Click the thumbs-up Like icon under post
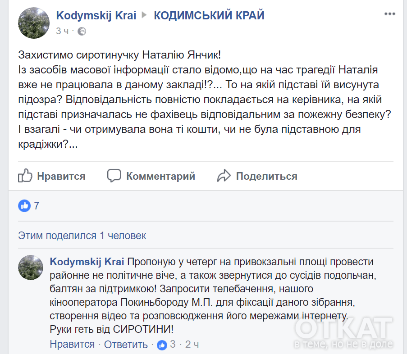 (x=25, y=176)
